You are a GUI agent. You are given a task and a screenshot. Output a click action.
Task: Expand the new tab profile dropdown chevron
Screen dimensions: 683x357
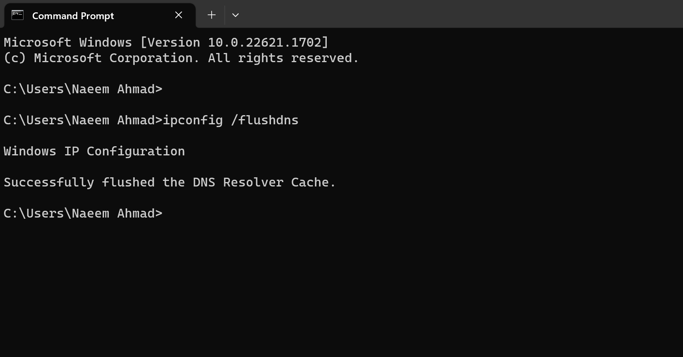click(236, 15)
